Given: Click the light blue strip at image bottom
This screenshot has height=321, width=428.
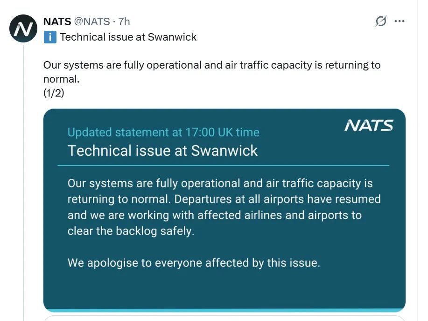Looking at the screenshot, I should tap(225, 311).
